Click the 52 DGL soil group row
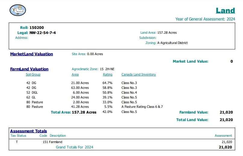The width and height of the screenshot is (243, 156). coord(33,92)
